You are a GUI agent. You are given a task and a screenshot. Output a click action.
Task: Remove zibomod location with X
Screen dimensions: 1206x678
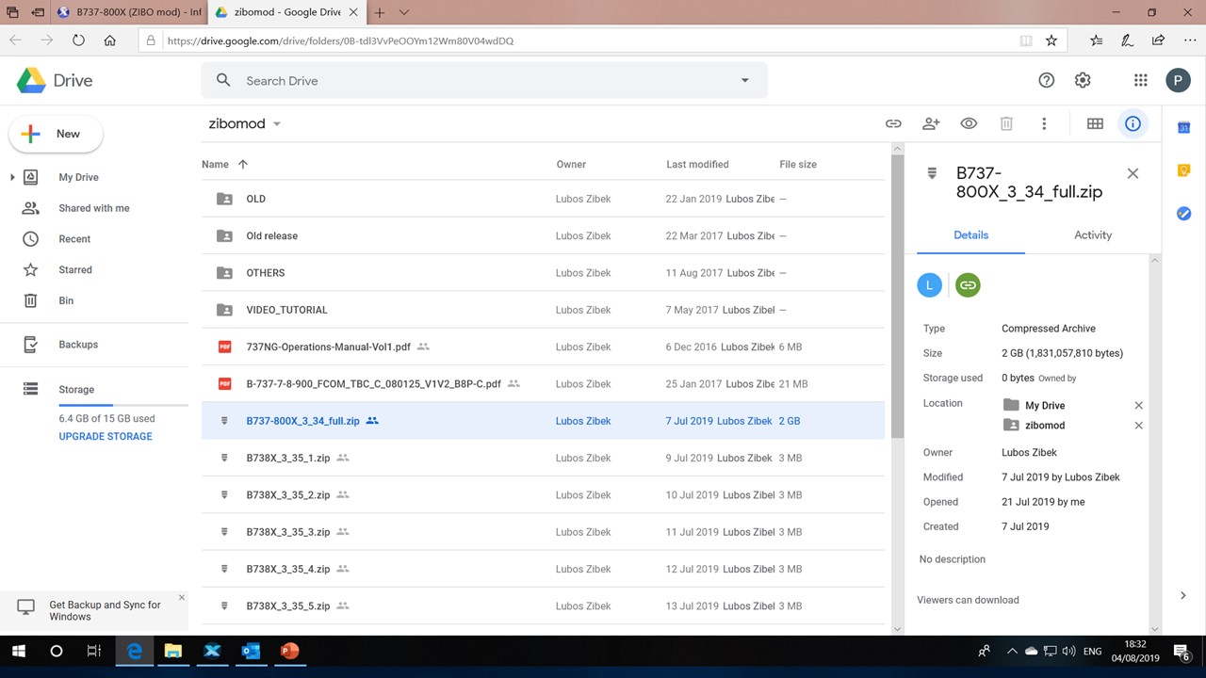pos(1138,426)
